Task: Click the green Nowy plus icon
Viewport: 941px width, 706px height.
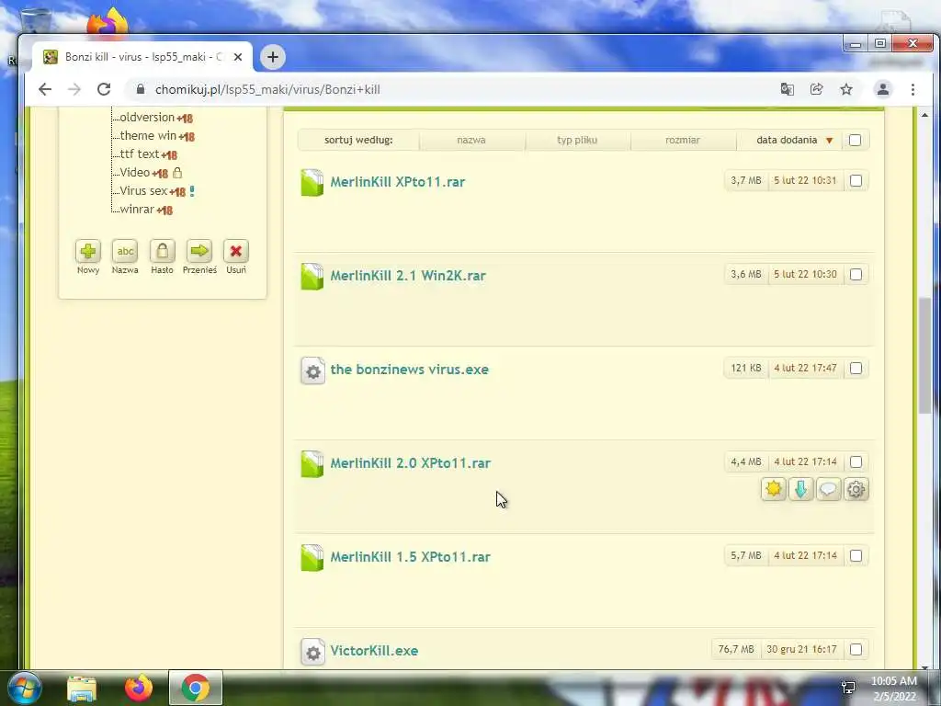Action: [88, 251]
